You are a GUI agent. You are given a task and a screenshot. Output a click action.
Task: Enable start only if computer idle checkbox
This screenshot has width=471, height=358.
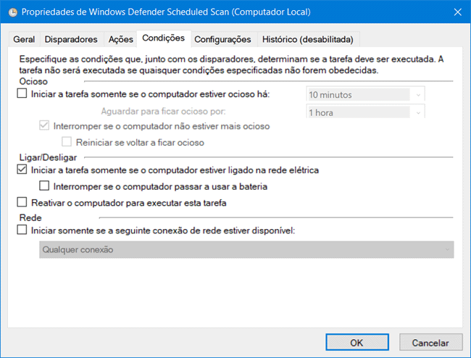coord(21,94)
